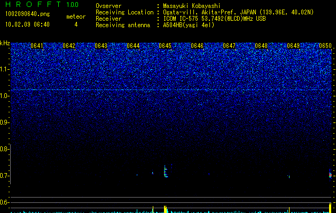The image size is (336, 213).
Task: Click the yellow power spike below 0645
Action: [x=165, y=209]
